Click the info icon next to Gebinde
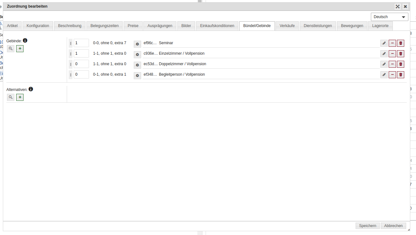 tap(25, 40)
